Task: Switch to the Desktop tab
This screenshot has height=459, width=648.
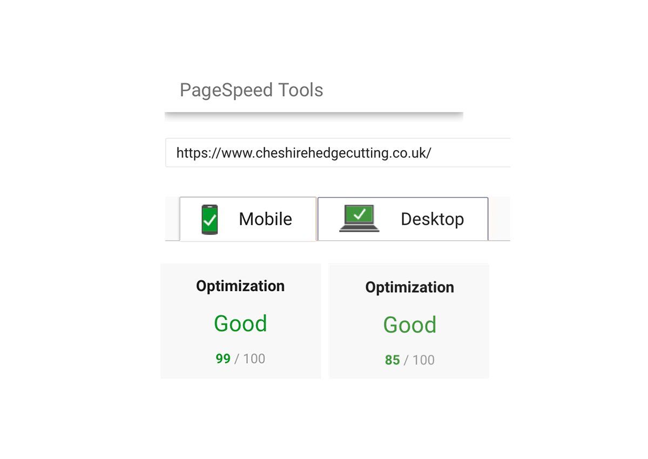Action: [x=403, y=219]
